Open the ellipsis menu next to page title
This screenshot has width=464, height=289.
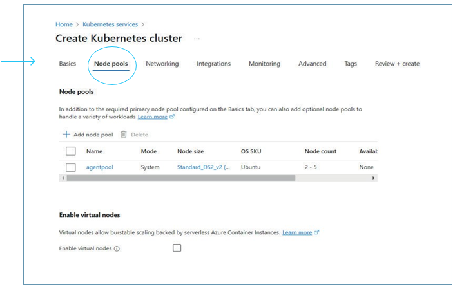point(197,39)
